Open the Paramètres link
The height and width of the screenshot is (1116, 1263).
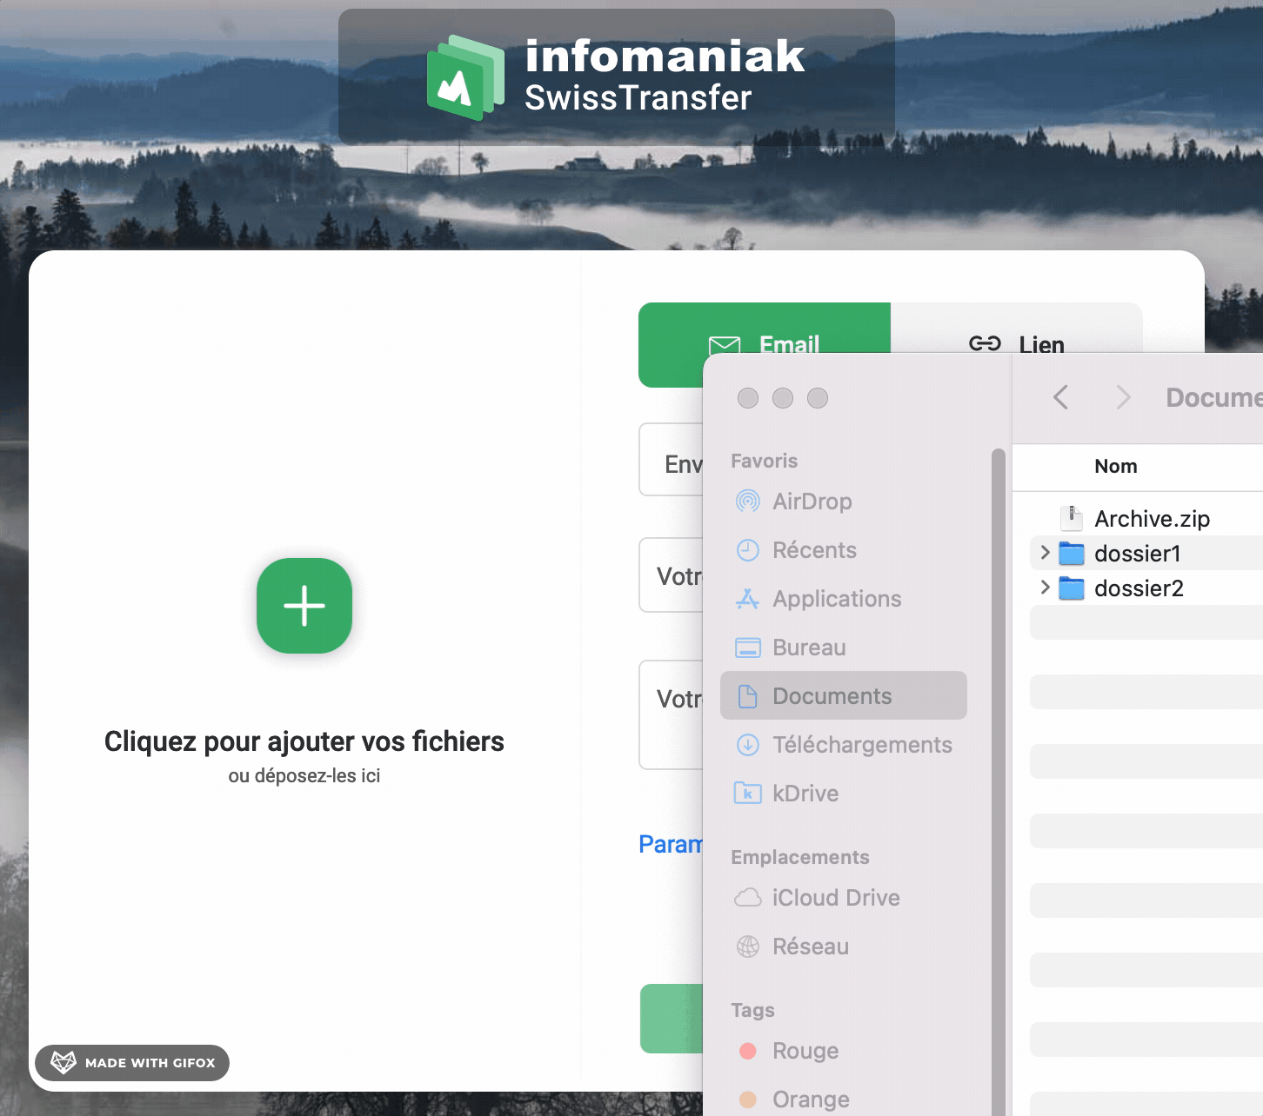672,844
